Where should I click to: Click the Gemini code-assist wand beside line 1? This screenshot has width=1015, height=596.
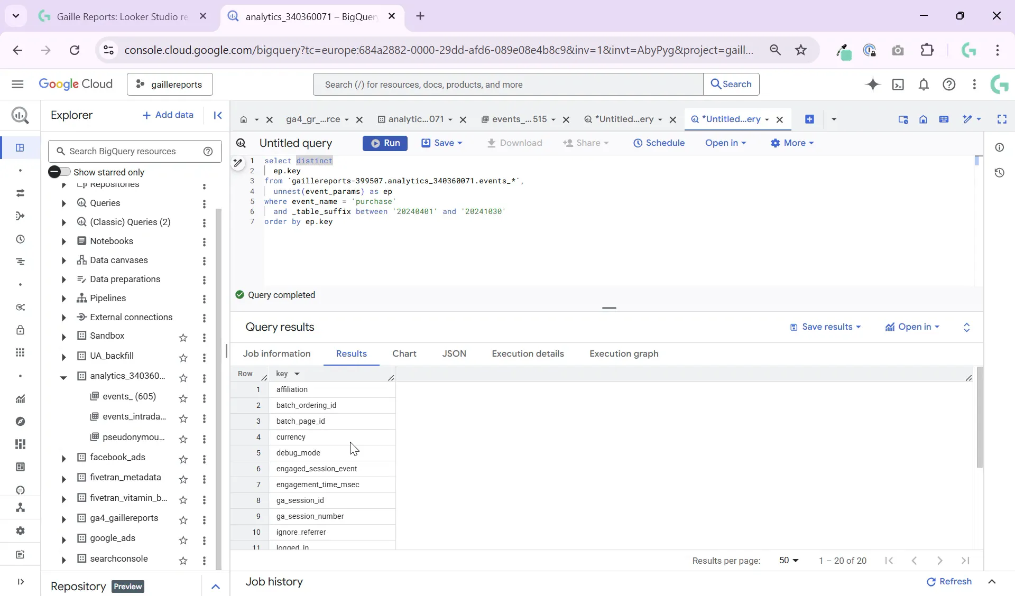(238, 163)
